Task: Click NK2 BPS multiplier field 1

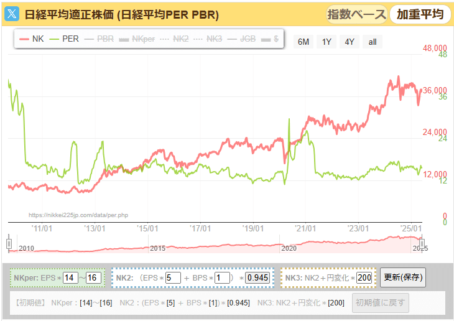Action: pos(222,278)
